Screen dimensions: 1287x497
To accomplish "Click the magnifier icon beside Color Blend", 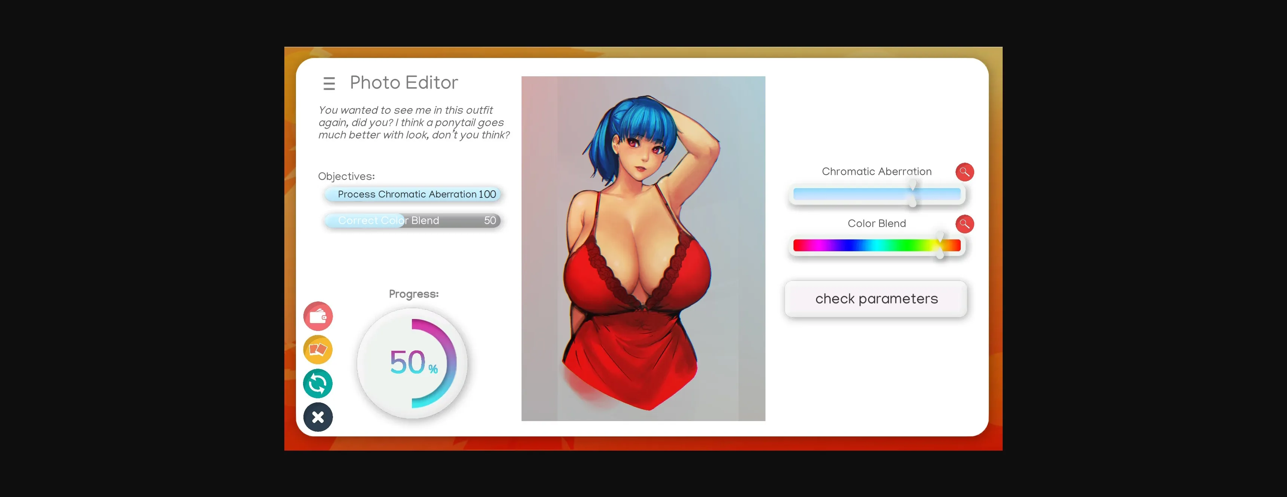I will coord(965,224).
